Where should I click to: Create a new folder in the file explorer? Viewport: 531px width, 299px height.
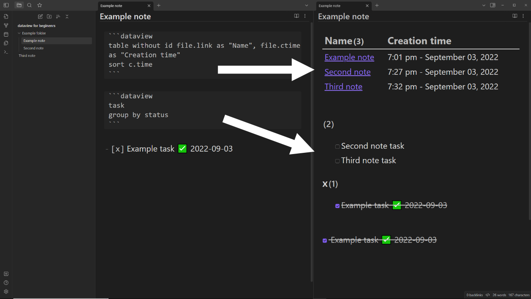[49, 16]
